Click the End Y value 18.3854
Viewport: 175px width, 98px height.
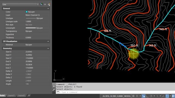29,65
